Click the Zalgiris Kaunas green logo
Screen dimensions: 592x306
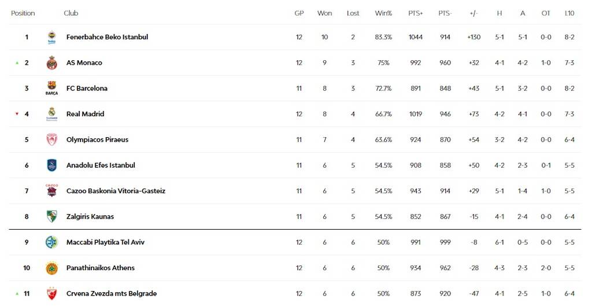click(51, 217)
